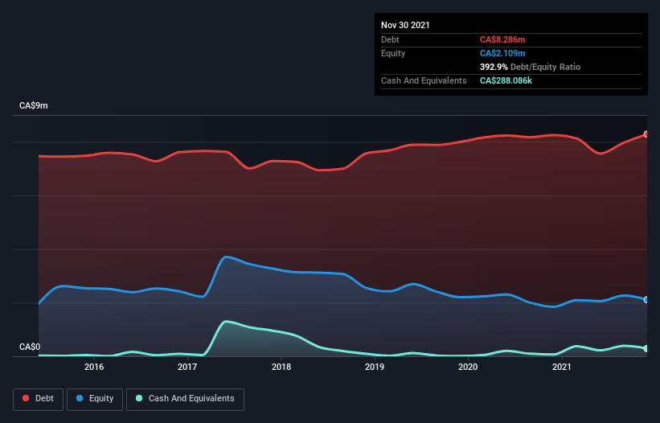
Task: Click the red Debt legend dot
Action: click(x=26, y=398)
